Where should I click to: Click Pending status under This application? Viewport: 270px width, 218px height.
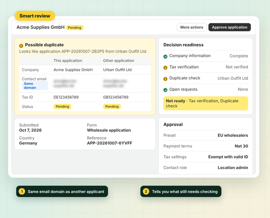(63, 106)
